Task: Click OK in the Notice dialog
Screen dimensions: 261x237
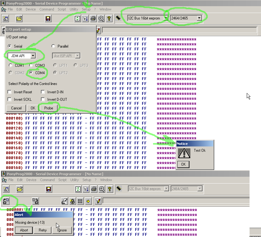Action: tap(183, 164)
